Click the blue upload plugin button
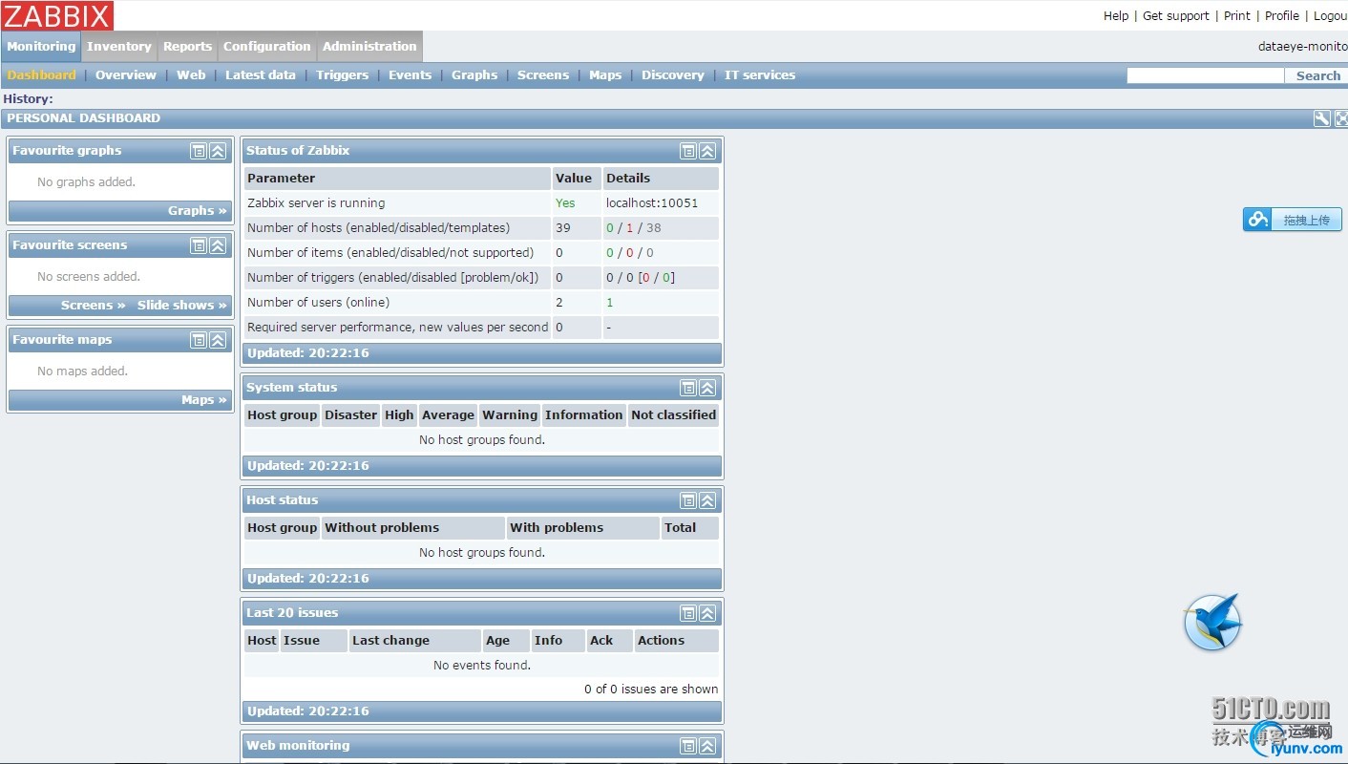1348x764 pixels. click(x=1293, y=220)
